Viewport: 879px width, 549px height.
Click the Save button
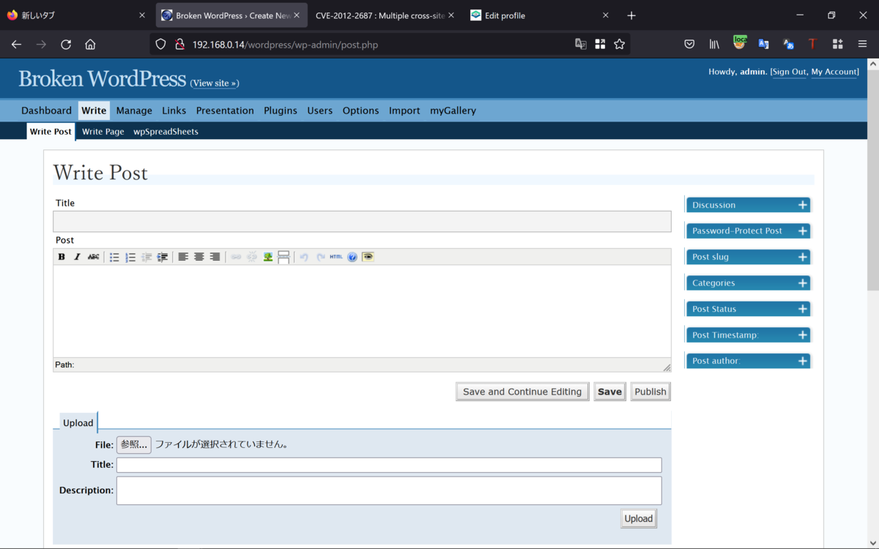click(x=609, y=392)
